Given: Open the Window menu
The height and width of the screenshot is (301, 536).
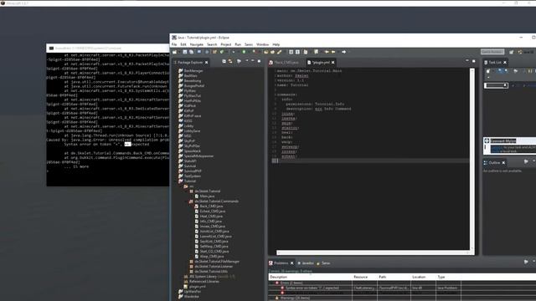Looking at the screenshot, I should pyautogui.click(x=262, y=44).
